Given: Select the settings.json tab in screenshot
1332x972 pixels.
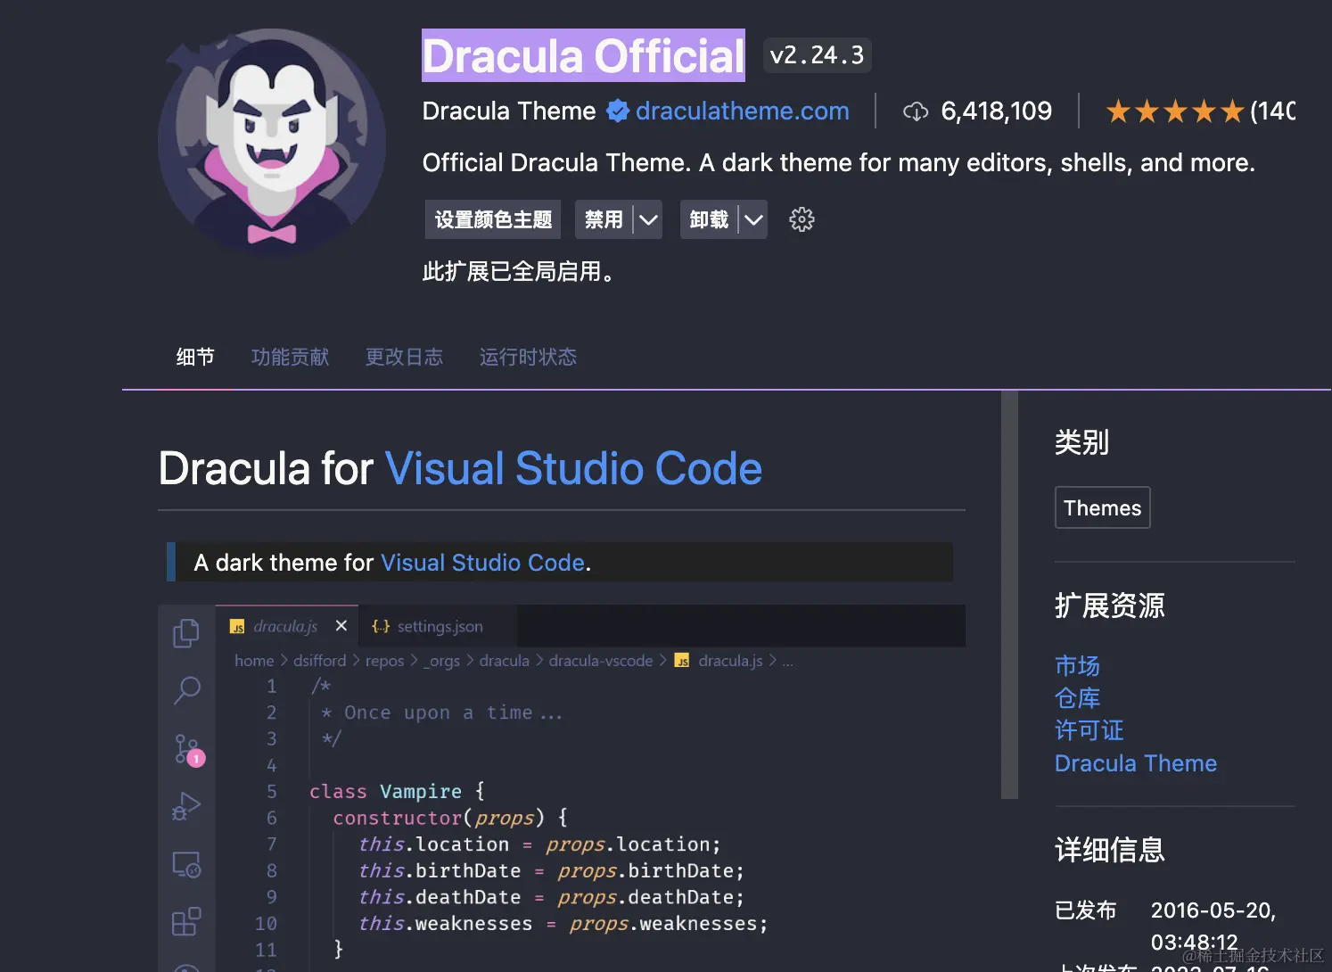Looking at the screenshot, I should [438, 626].
